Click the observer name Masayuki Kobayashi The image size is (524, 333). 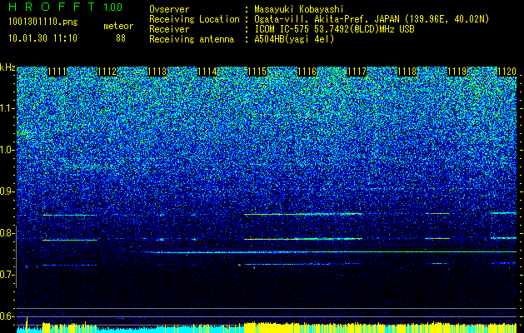coord(299,9)
